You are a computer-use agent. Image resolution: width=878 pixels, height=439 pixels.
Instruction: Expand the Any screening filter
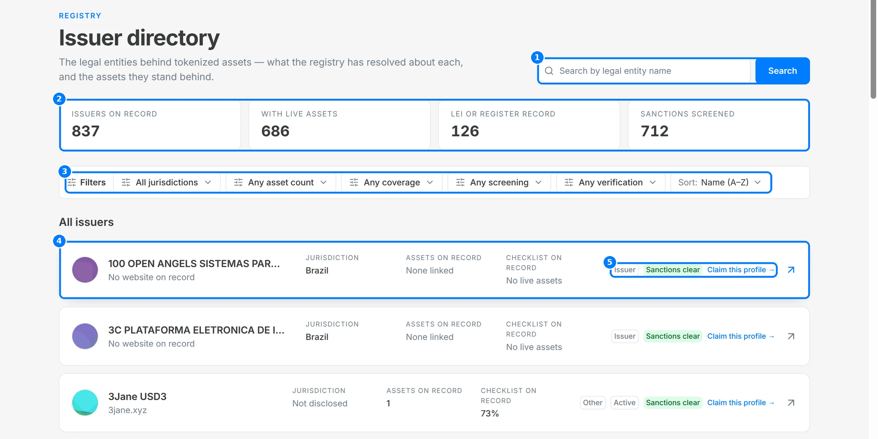click(x=499, y=182)
